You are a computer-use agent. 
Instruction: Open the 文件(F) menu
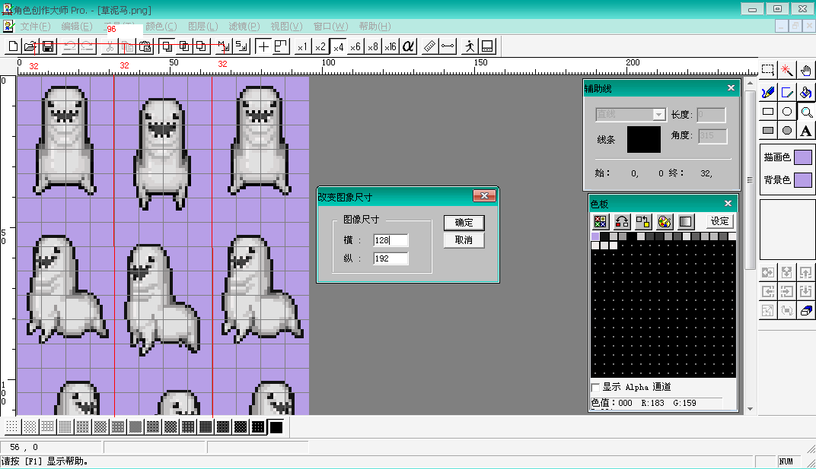(x=35, y=27)
